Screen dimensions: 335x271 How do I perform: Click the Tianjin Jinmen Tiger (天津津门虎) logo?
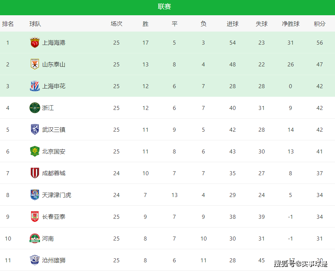pyautogui.click(x=34, y=195)
